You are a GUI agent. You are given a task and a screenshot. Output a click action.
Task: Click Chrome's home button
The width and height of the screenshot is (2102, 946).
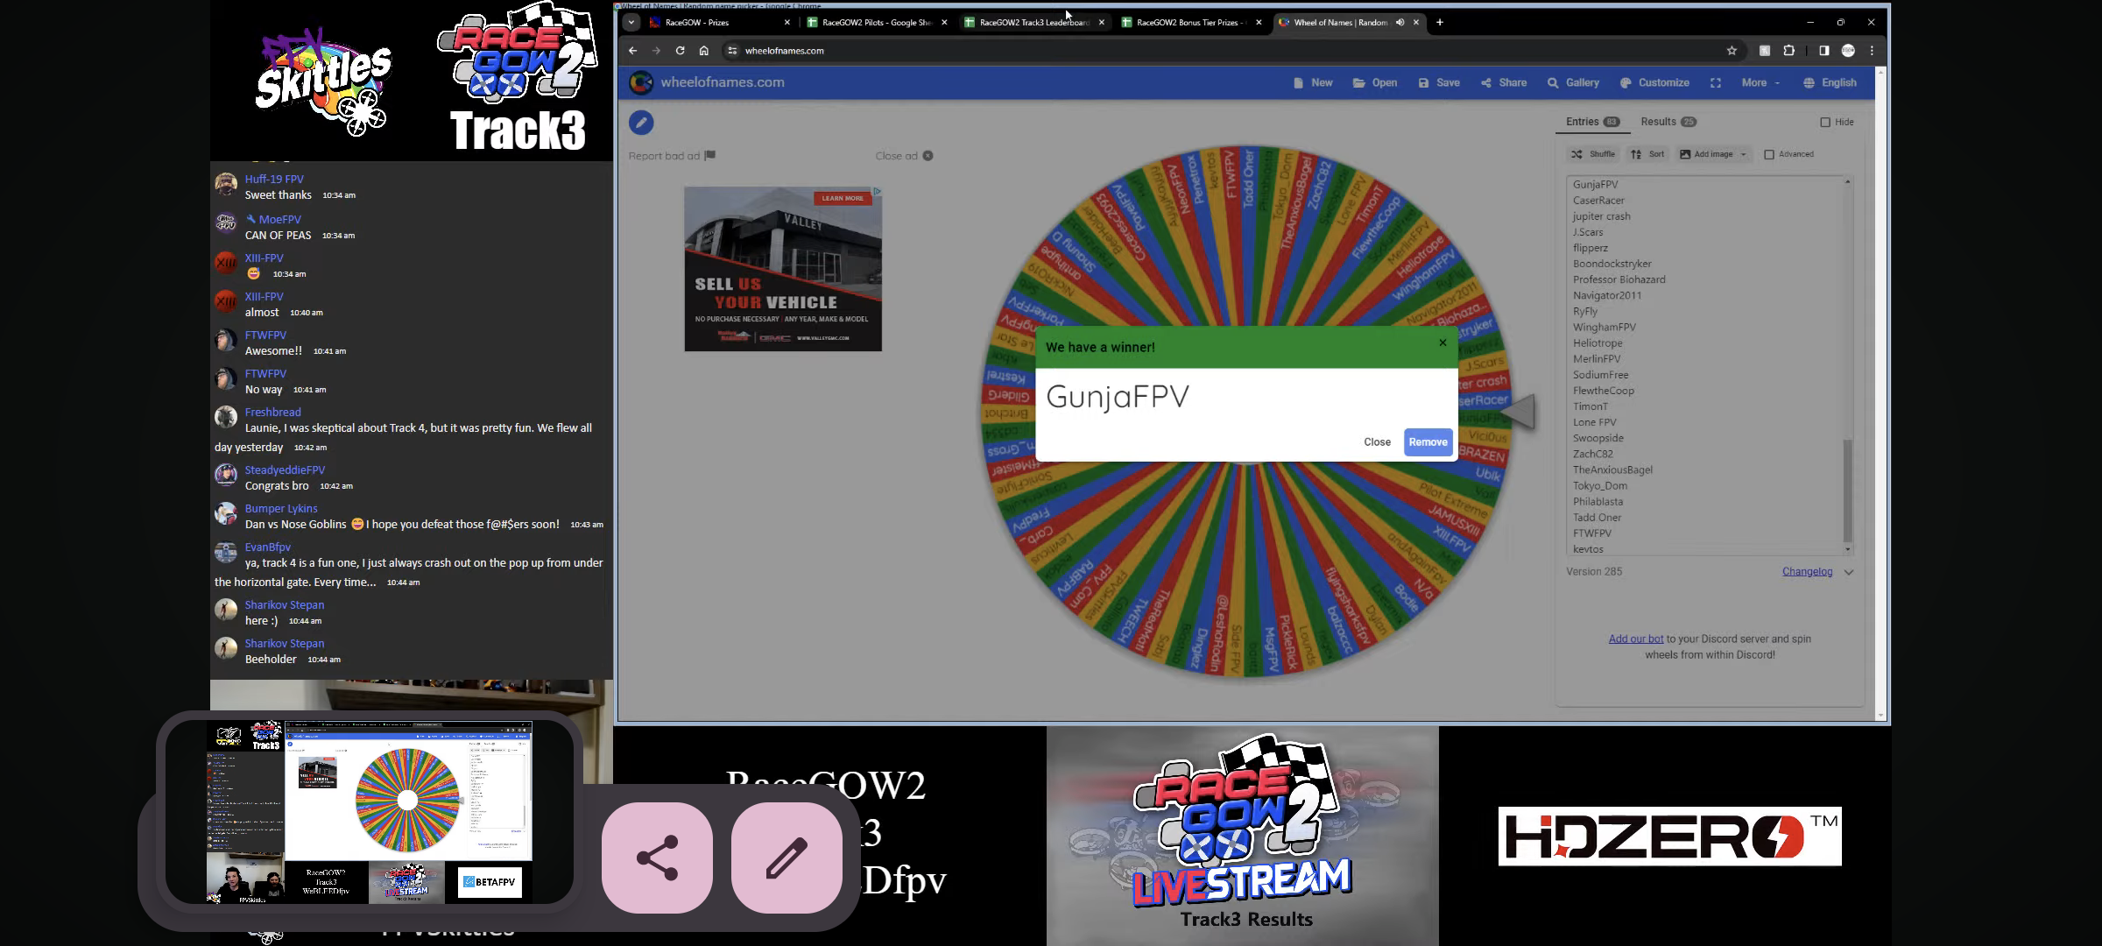(x=703, y=51)
